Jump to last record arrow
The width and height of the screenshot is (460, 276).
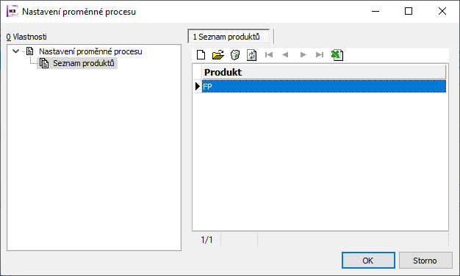(x=320, y=55)
